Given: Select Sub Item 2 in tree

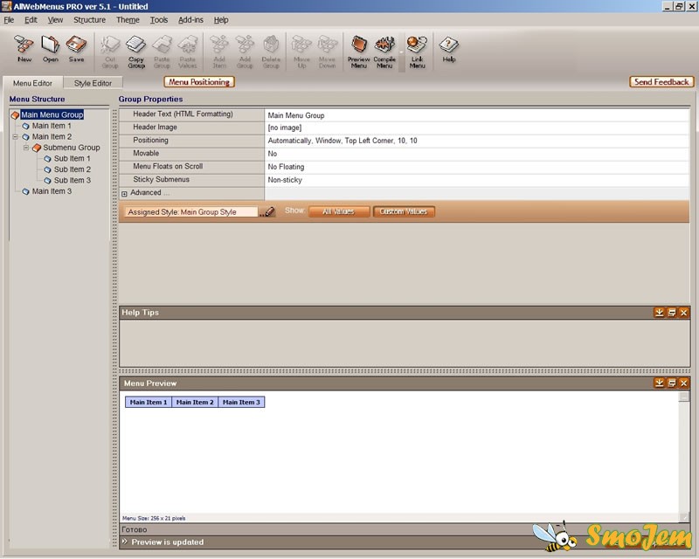Looking at the screenshot, I should click(73, 169).
